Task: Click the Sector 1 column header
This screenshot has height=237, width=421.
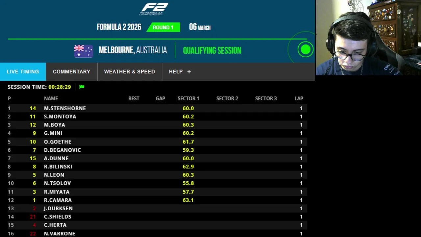Action: click(x=188, y=98)
